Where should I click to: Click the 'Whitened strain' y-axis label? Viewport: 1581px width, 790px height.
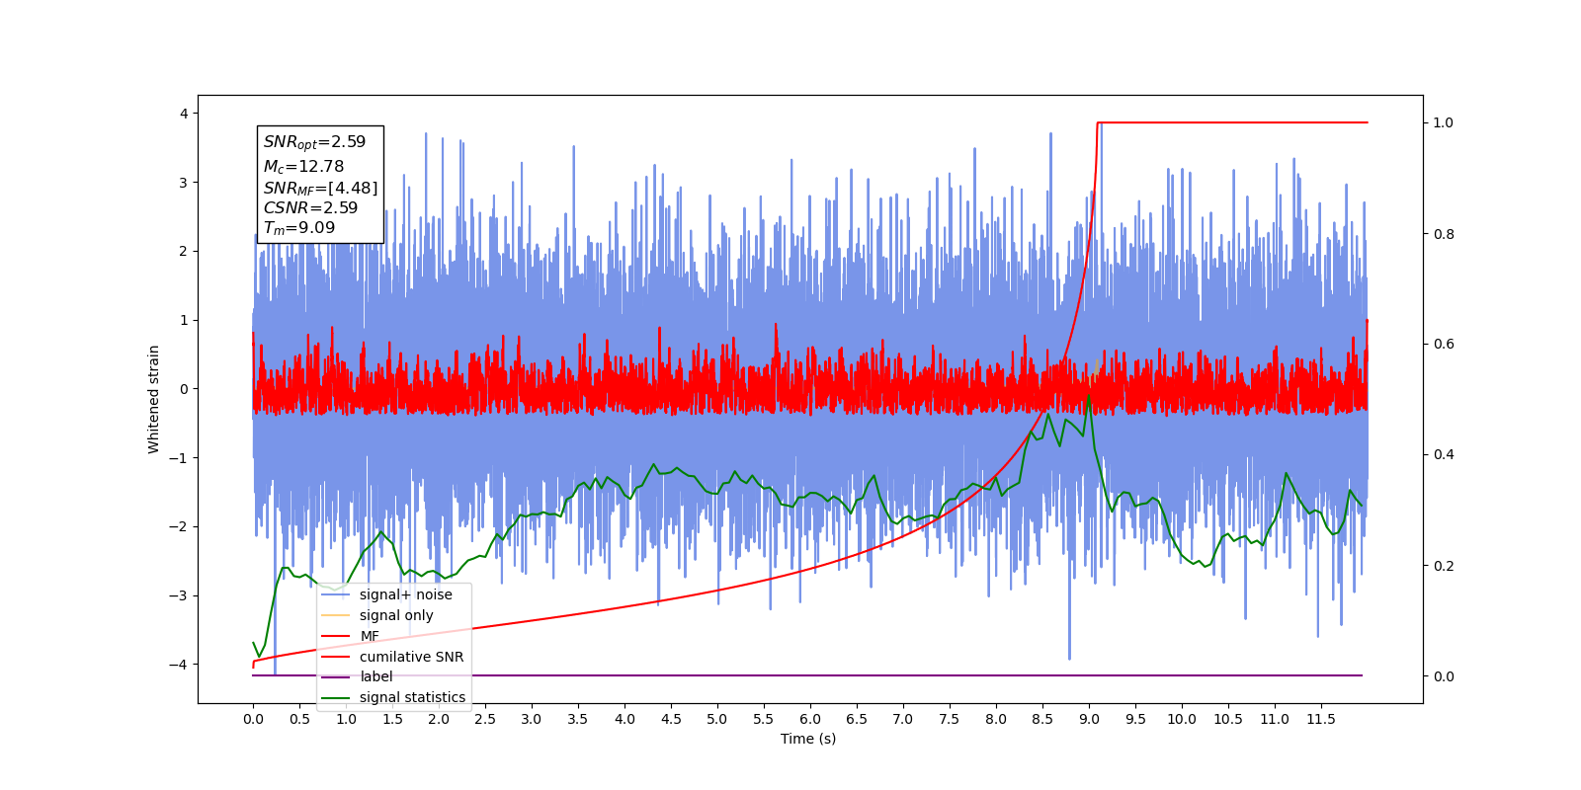point(153,399)
